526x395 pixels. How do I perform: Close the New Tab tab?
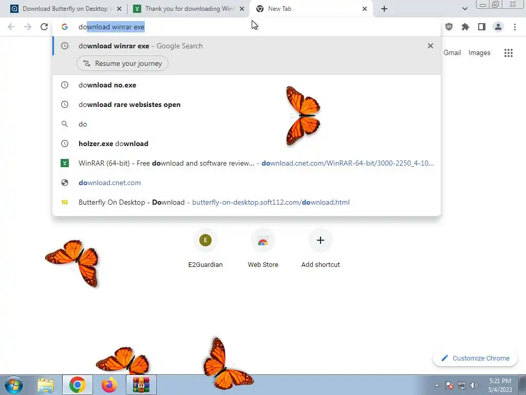[365, 9]
